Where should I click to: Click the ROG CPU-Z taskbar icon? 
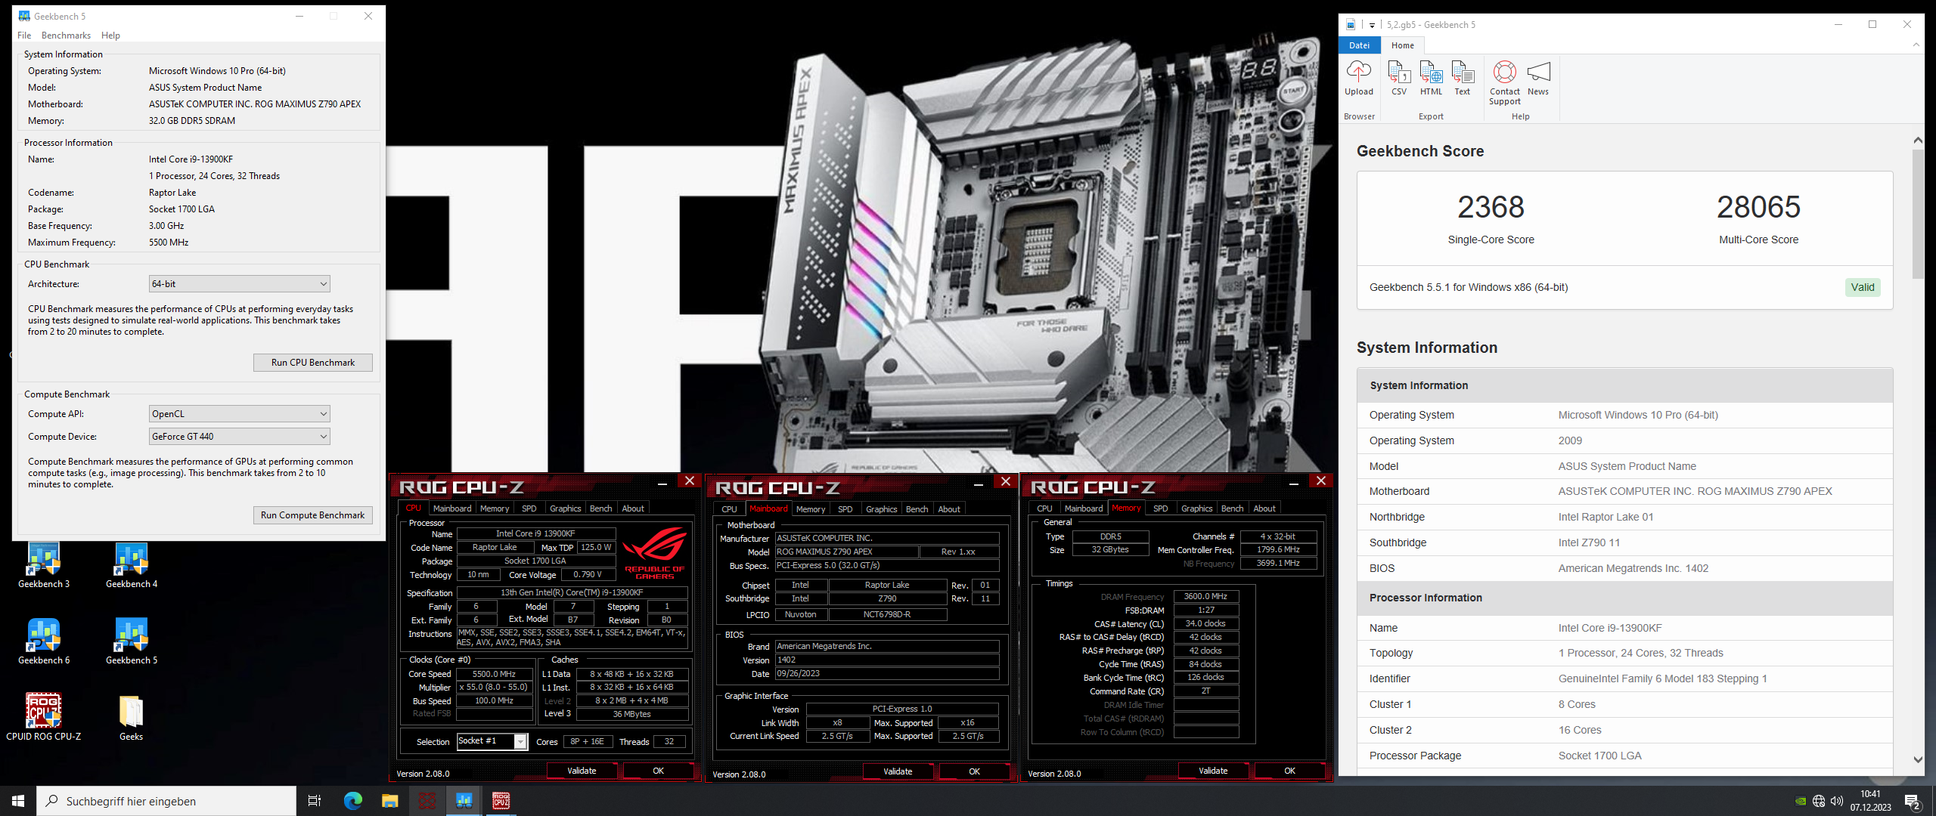(x=501, y=801)
